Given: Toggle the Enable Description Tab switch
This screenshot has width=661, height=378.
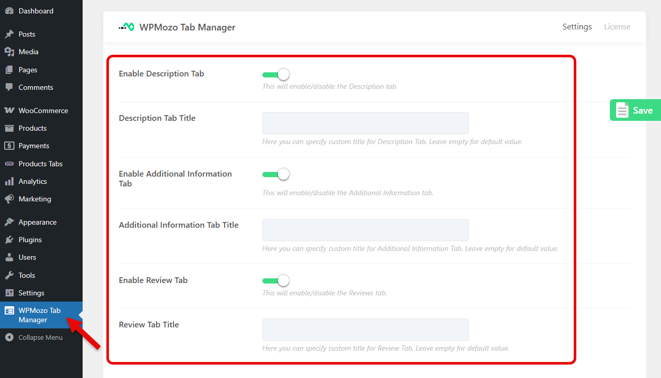Looking at the screenshot, I should pyautogui.click(x=276, y=74).
